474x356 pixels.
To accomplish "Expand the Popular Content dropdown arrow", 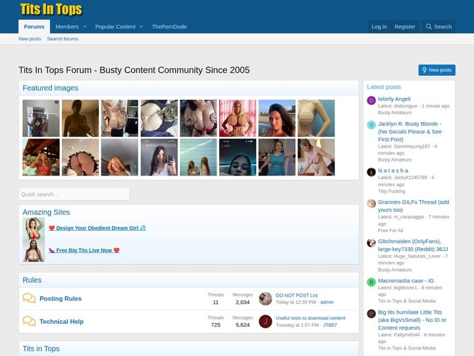I will (x=141, y=26).
